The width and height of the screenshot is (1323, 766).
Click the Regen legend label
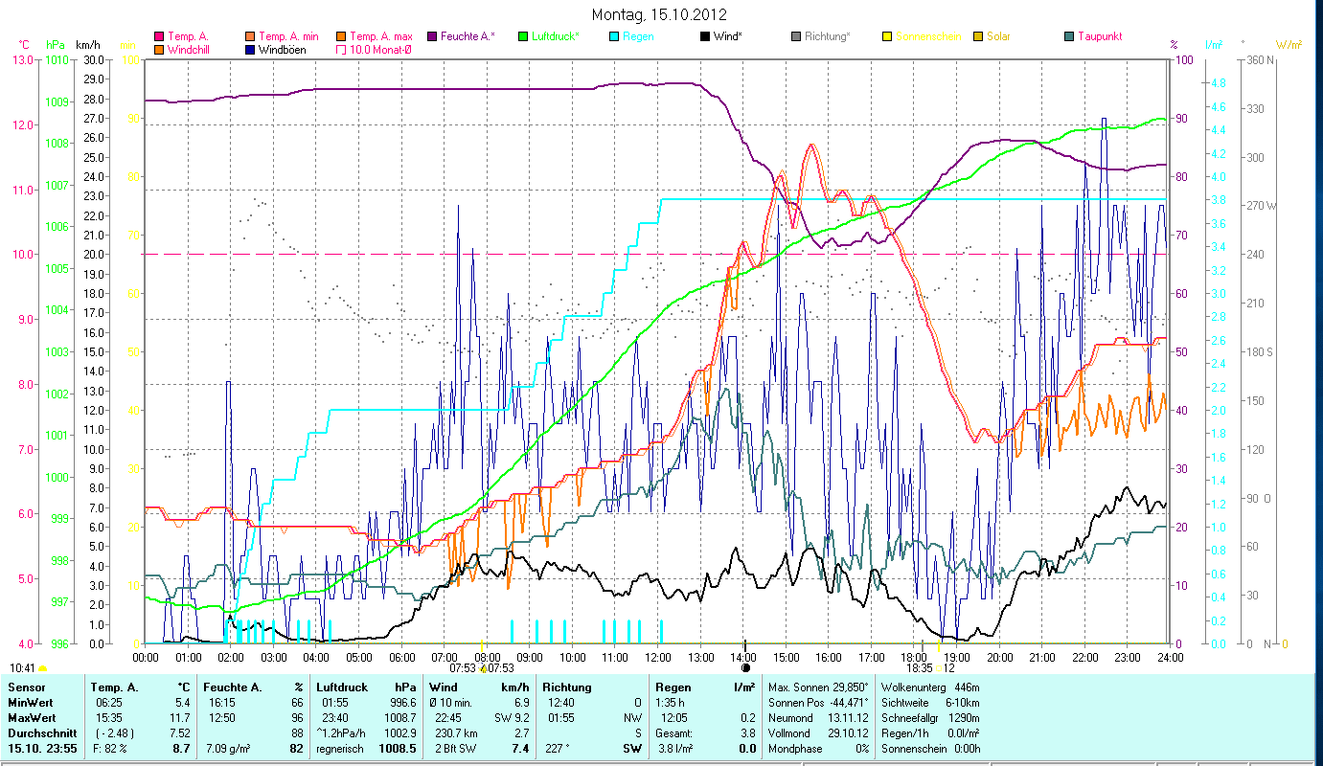click(x=639, y=37)
